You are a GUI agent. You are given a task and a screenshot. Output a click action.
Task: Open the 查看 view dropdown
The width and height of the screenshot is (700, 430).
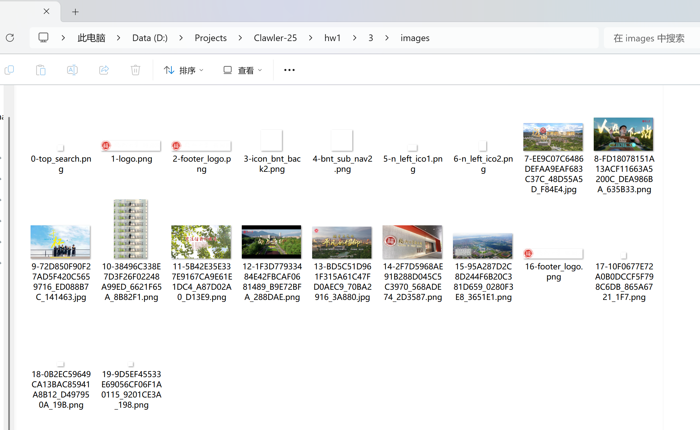click(x=243, y=70)
